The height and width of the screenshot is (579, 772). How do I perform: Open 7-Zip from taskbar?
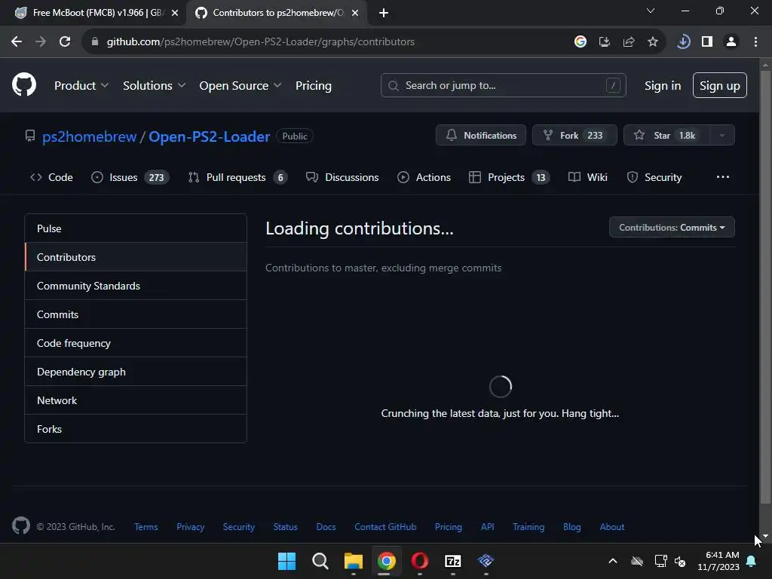[x=453, y=561]
